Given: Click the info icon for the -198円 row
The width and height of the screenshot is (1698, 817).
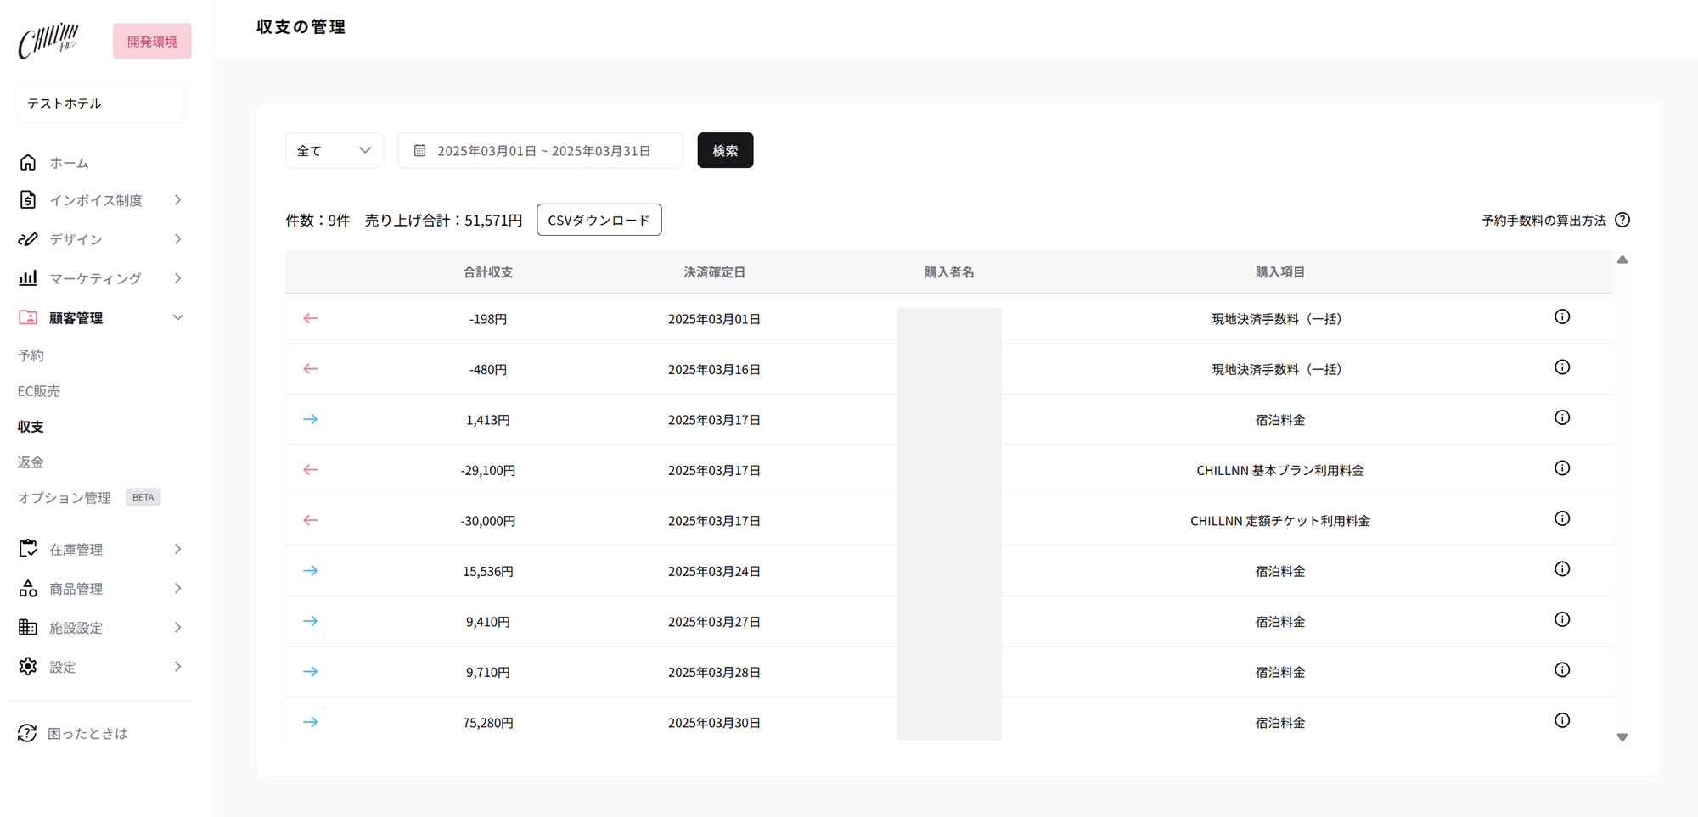Looking at the screenshot, I should [x=1561, y=317].
